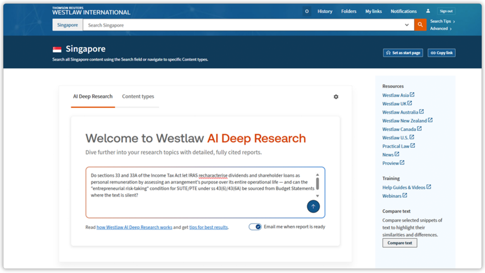
Task: Open tips for best results link
Action: pyautogui.click(x=208, y=227)
